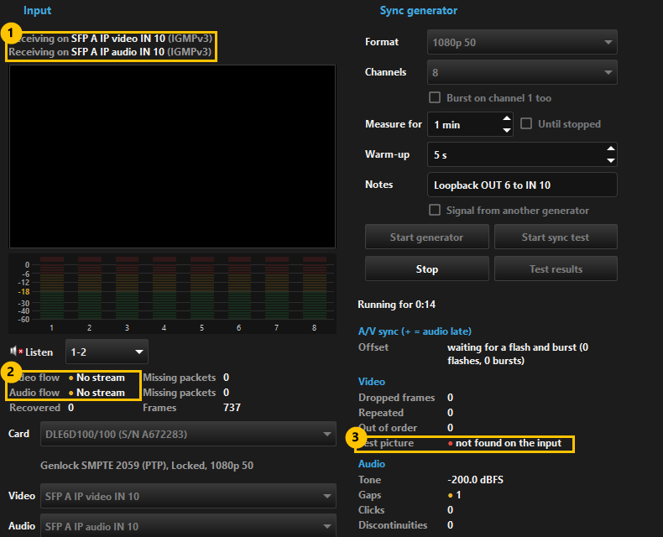The image size is (663, 537).
Task: Click Receiving on SFP A IP audio IN 10 text
Action: coord(110,52)
